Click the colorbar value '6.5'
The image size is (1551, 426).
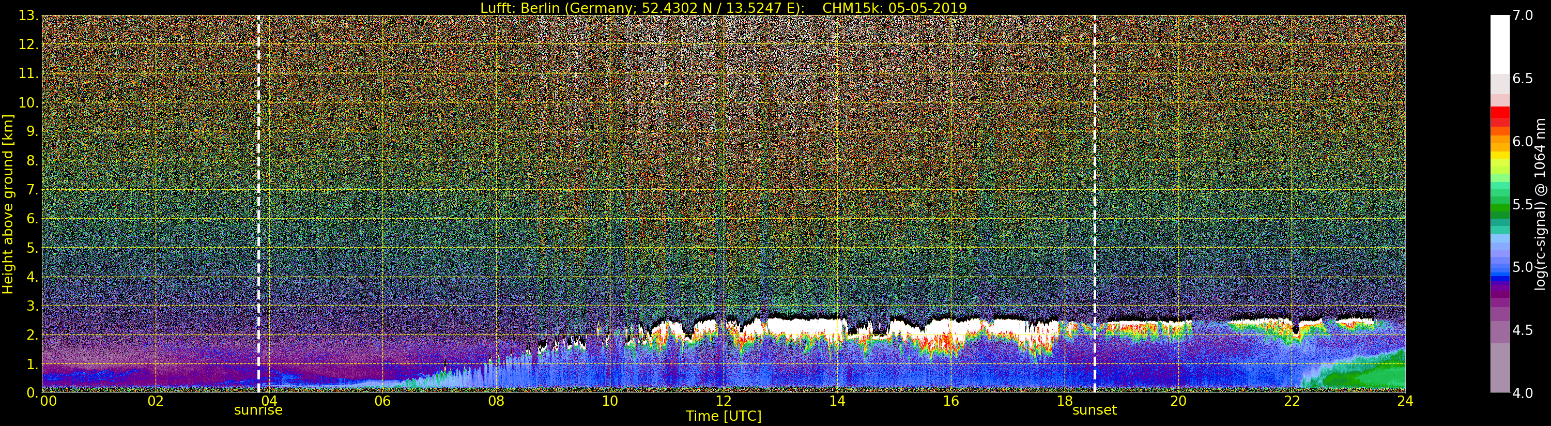point(1523,79)
